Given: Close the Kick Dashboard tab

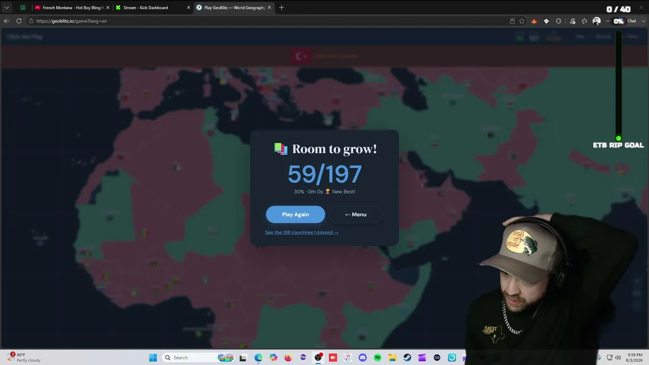Looking at the screenshot, I should tap(189, 8).
